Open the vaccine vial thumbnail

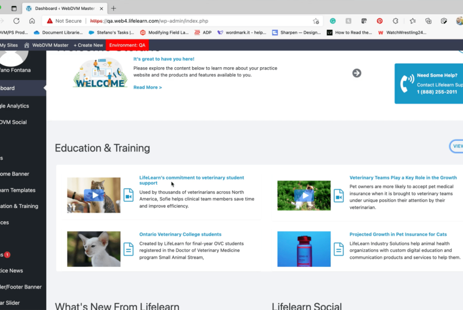[304, 249]
